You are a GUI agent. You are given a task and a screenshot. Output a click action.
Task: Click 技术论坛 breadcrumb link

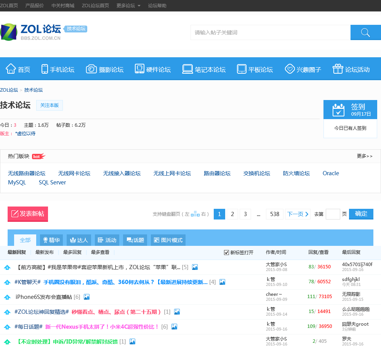tap(34, 90)
